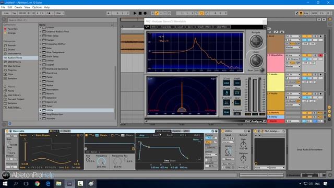Open Chrome from the taskbar
Viewport: 334px width, 188px height.
tap(37, 183)
